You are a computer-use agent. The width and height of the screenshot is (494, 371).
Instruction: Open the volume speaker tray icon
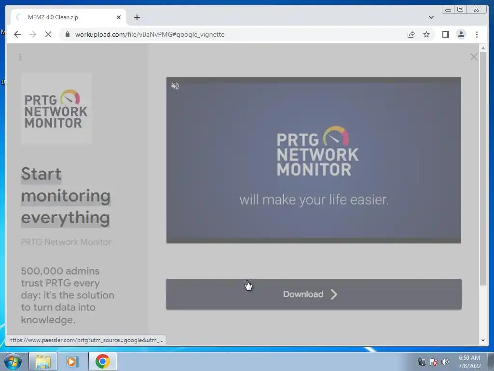pyautogui.click(x=445, y=362)
